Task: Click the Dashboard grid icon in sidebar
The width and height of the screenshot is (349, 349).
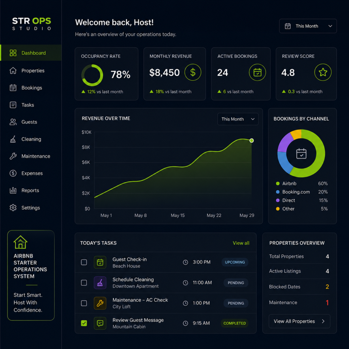Action: tap(13, 53)
